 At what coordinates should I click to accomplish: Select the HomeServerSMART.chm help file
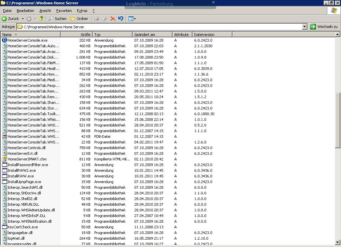click(27, 159)
